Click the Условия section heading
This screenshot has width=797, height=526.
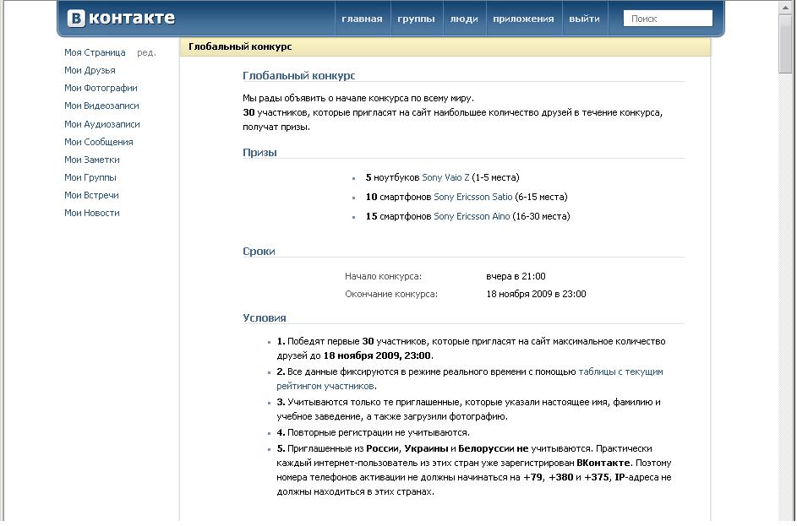click(x=265, y=317)
